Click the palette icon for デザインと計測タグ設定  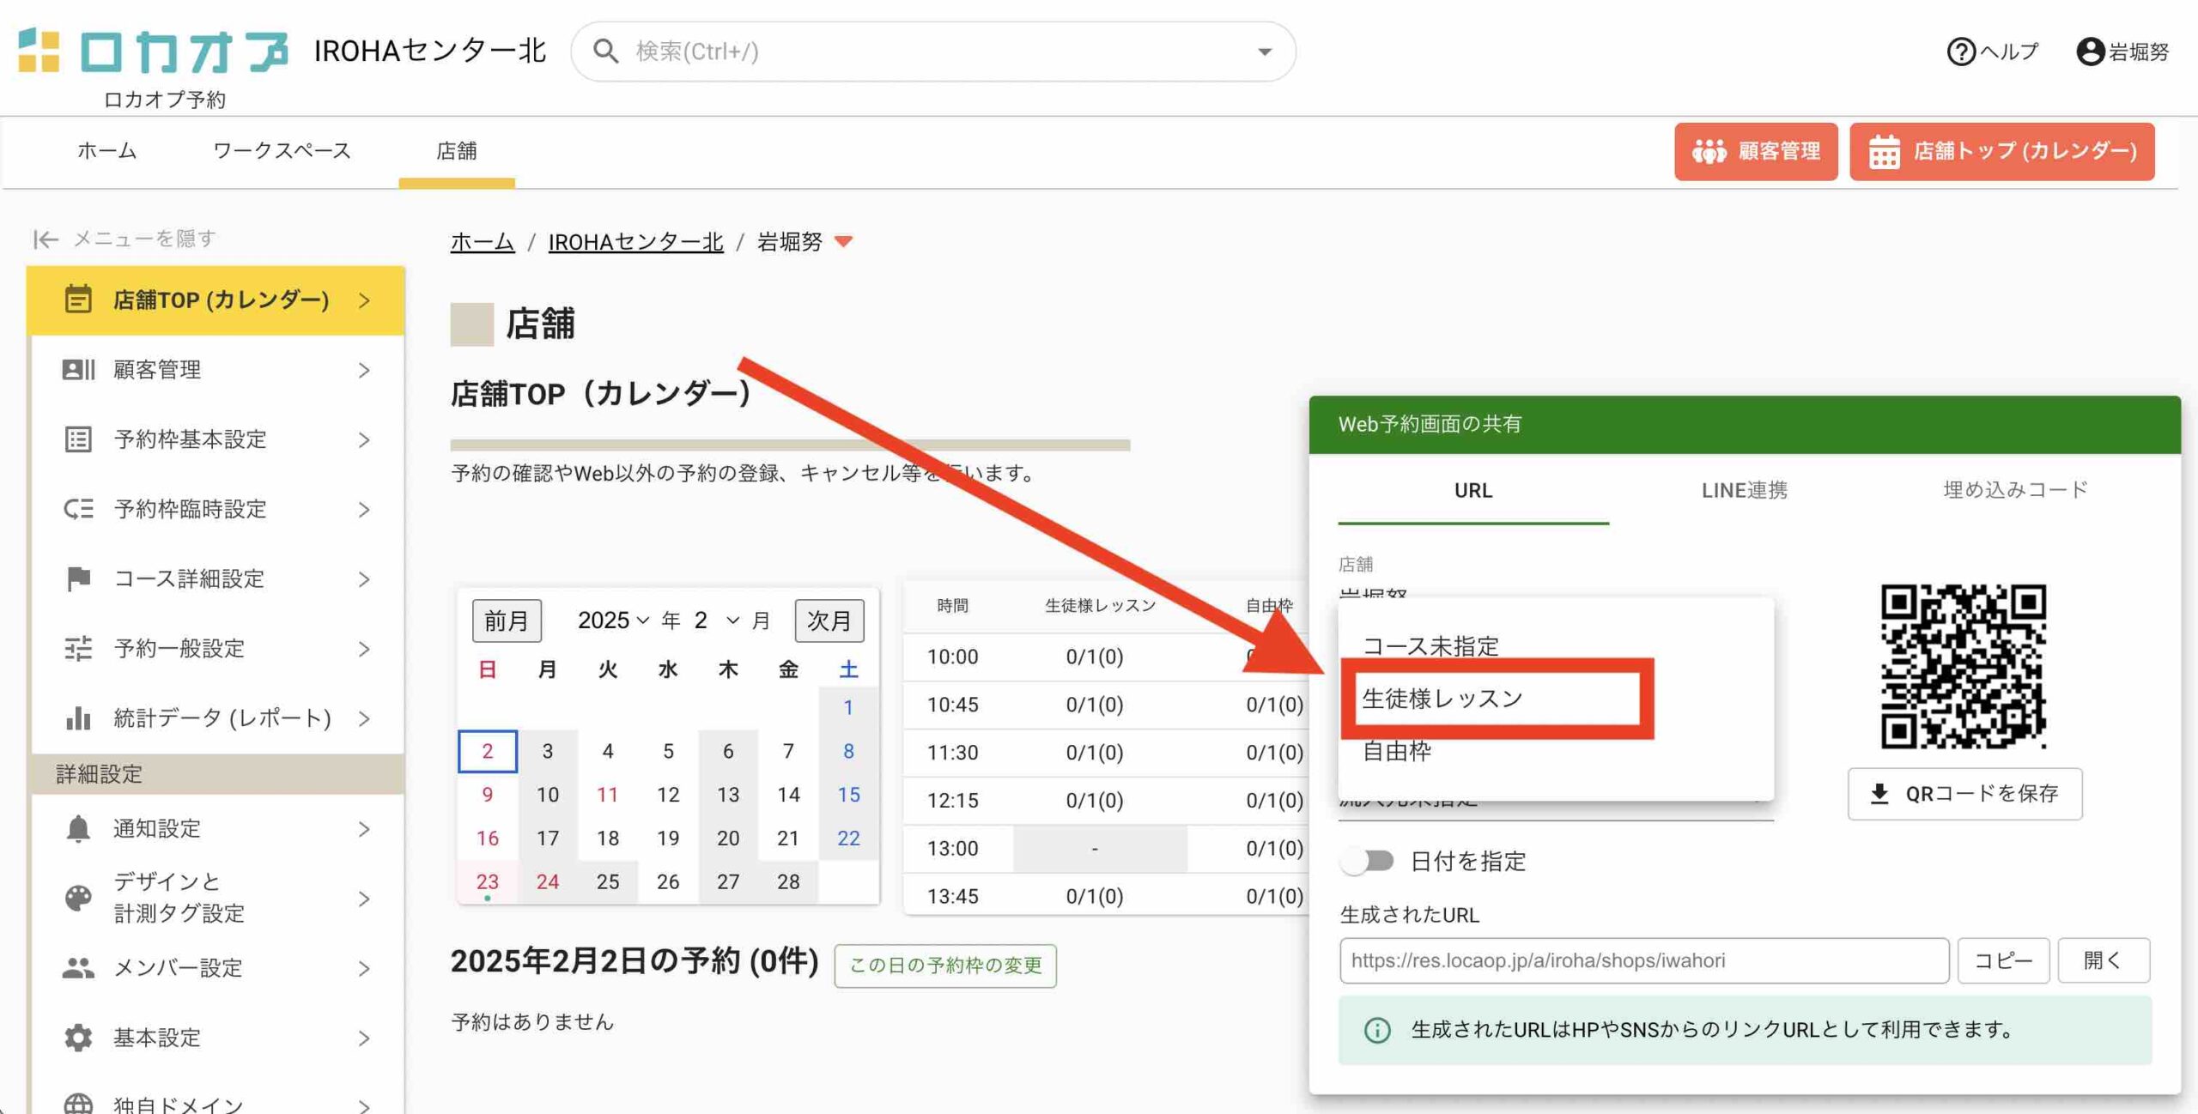coord(78,898)
